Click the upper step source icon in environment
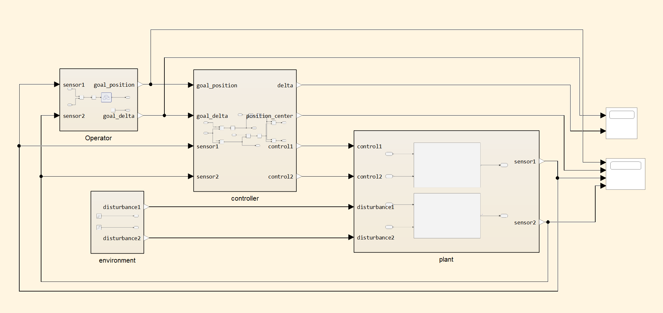The width and height of the screenshot is (663, 313). point(99,216)
